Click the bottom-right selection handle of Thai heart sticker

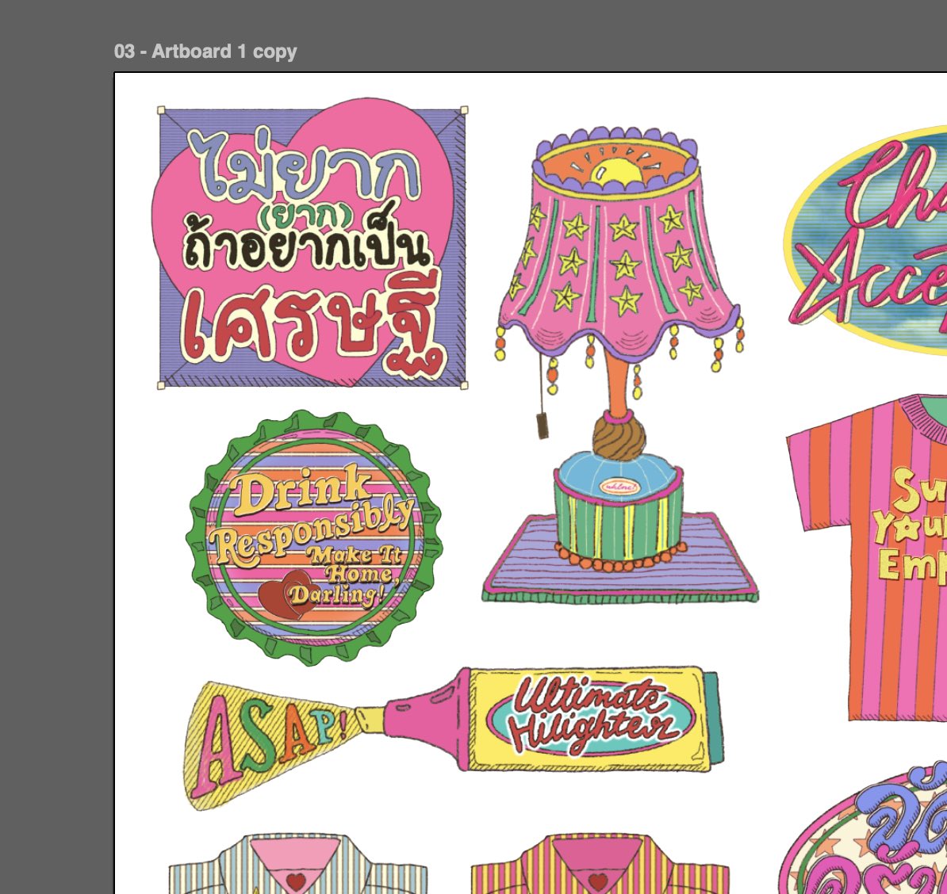464,385
